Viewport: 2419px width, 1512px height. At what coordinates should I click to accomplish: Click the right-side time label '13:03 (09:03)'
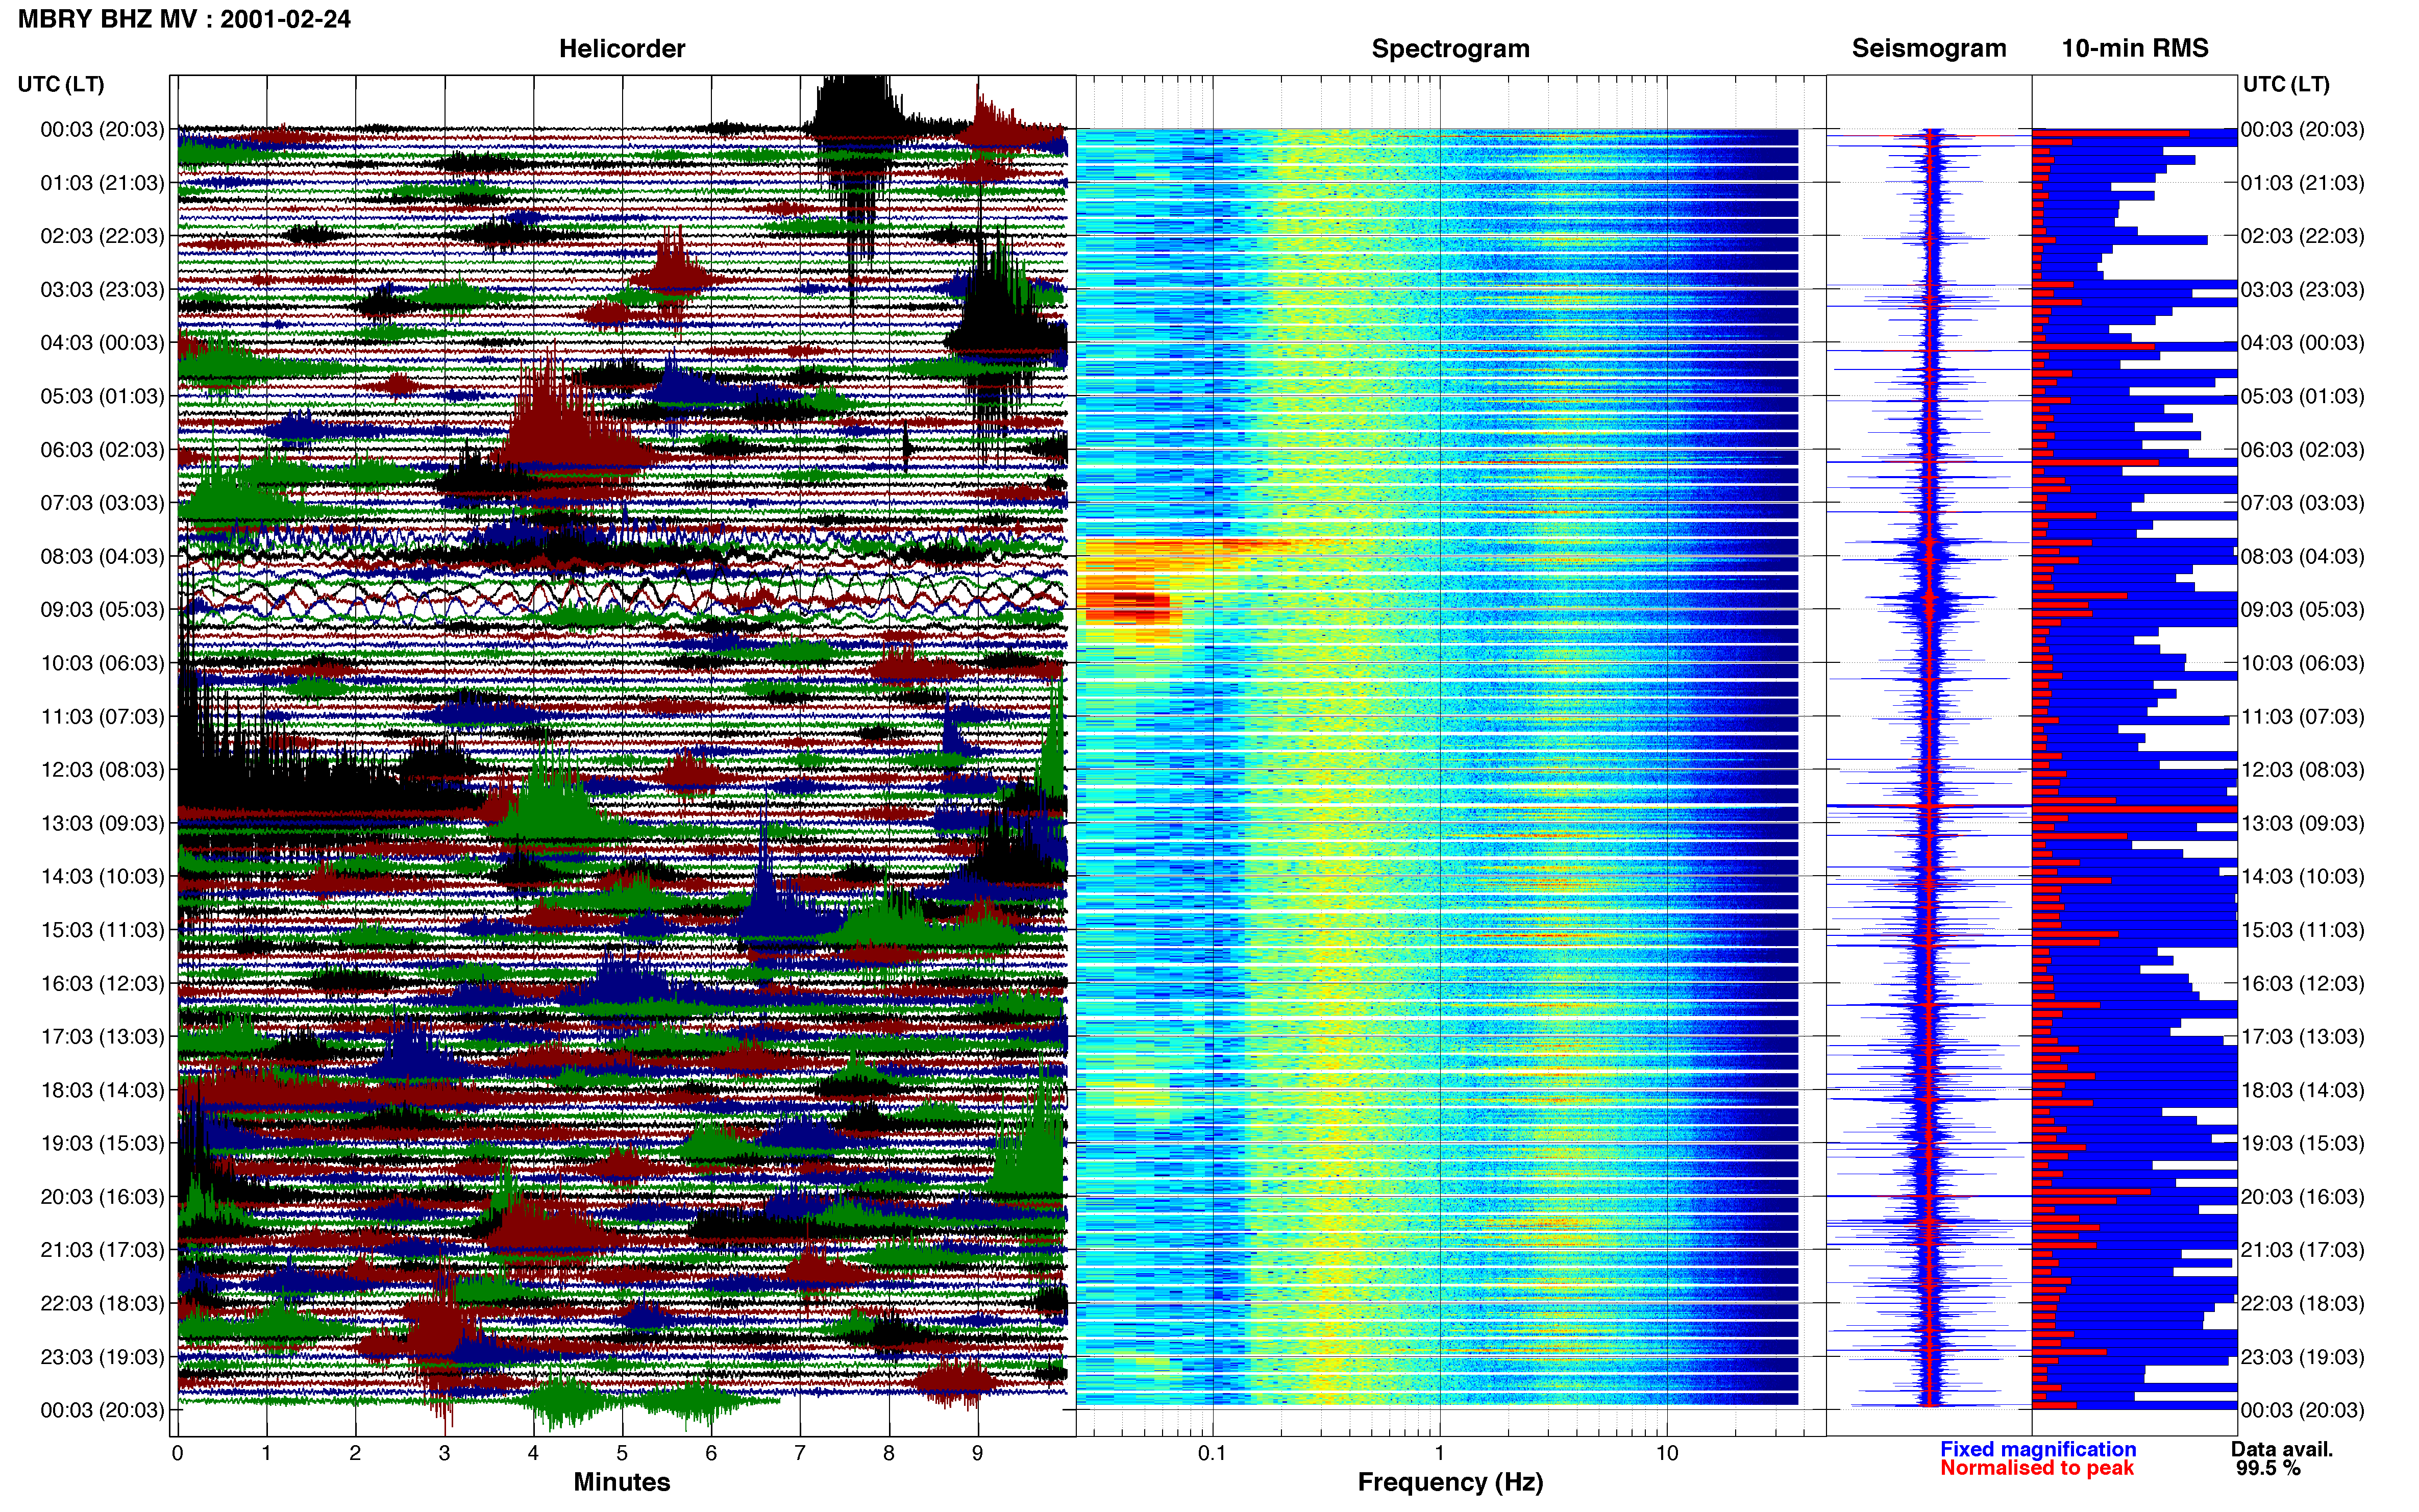(x=2303, y=823)
